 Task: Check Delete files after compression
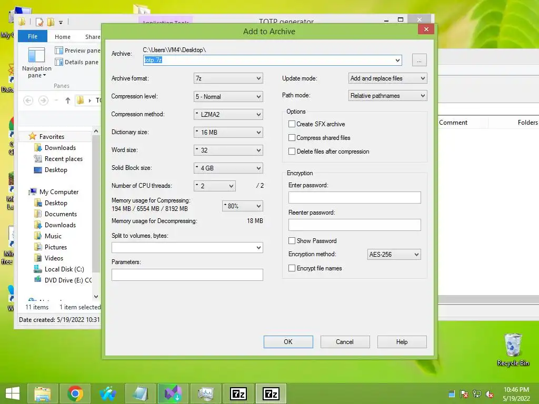point(292,151)
